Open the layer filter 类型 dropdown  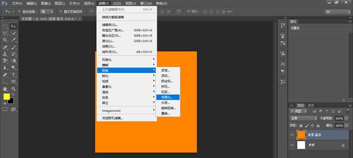[x=299, y=111]
